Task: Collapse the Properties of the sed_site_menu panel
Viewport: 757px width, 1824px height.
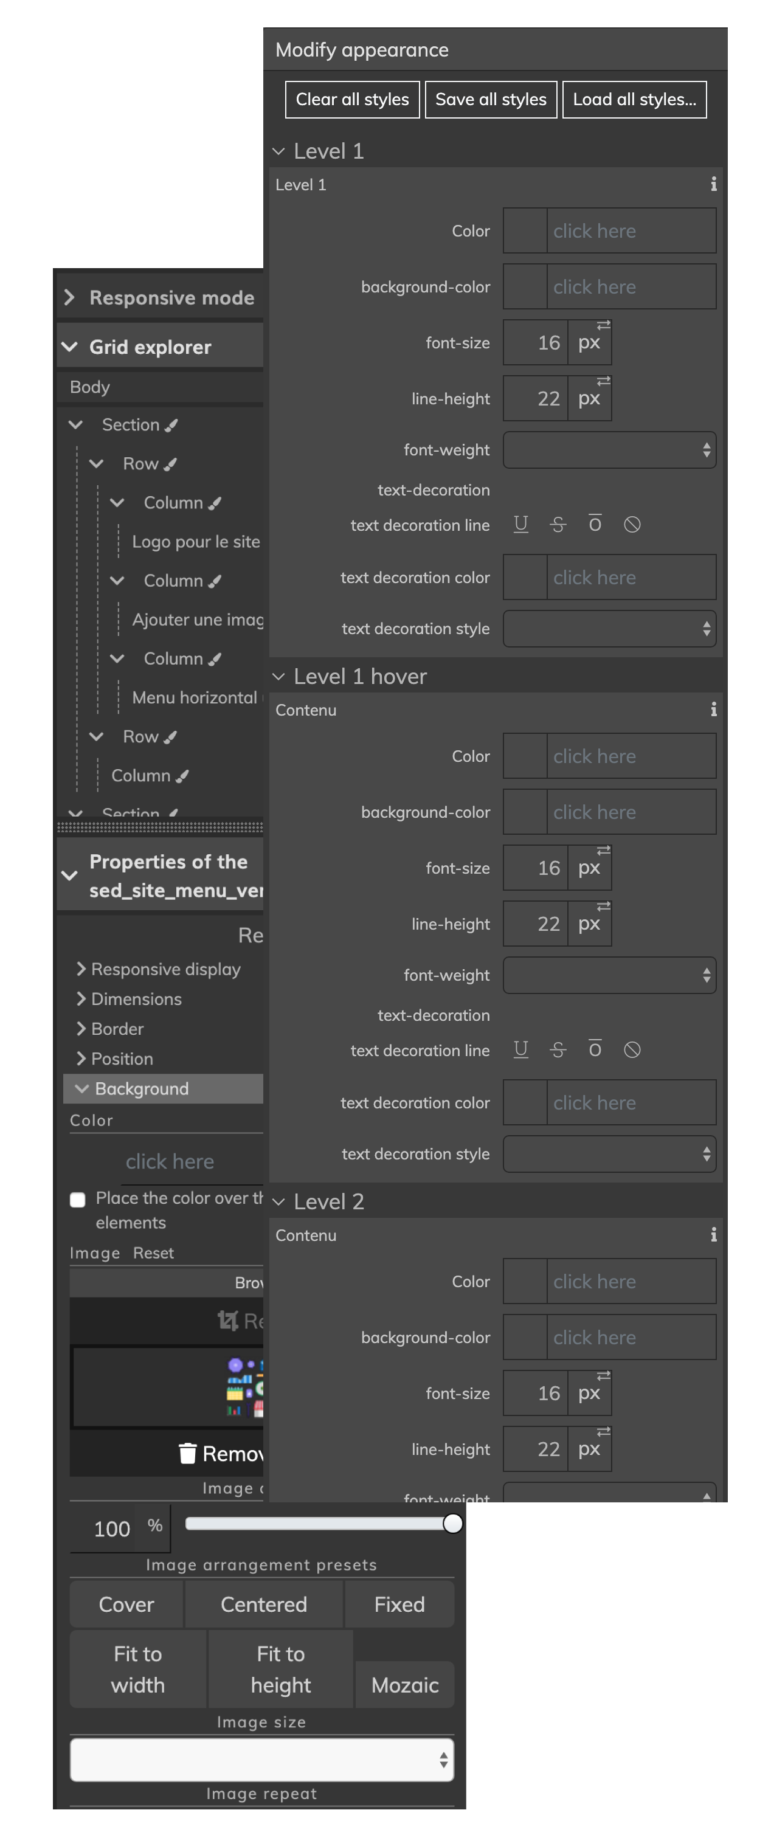Action: (69, 875)
